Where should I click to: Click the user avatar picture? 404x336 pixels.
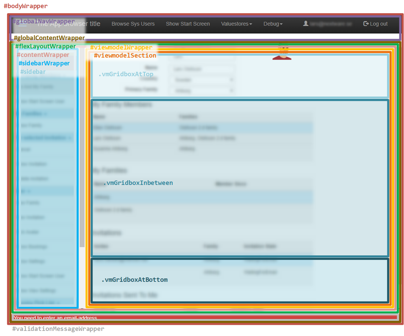point(282,52)
